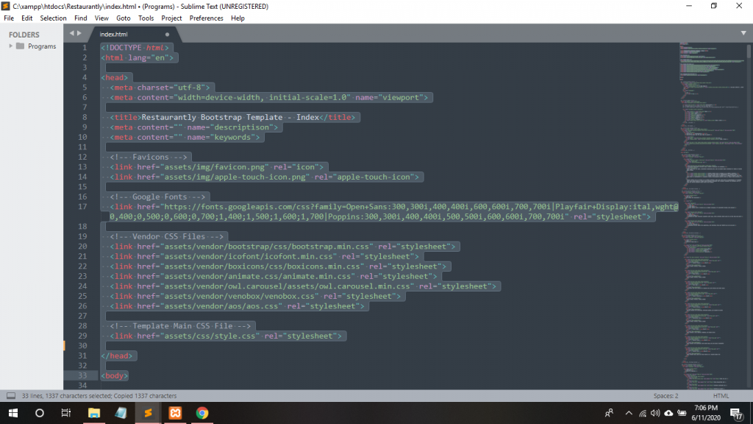753x424 pixels.
Task: Open Google Chrome from the taskbar
Action: click(202, 413)
